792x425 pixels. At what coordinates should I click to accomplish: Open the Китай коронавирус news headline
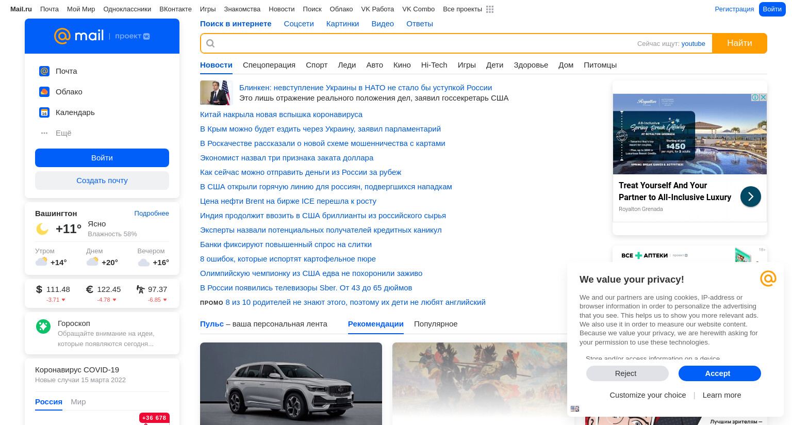(x=281, y=115)
